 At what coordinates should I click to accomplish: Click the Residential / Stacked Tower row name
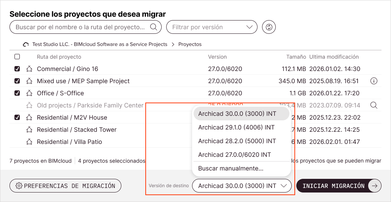tap(76, 129)
